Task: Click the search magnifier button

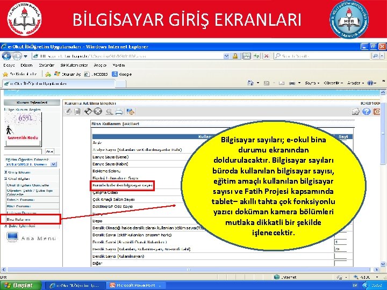Action: click(x=375, y=56)
